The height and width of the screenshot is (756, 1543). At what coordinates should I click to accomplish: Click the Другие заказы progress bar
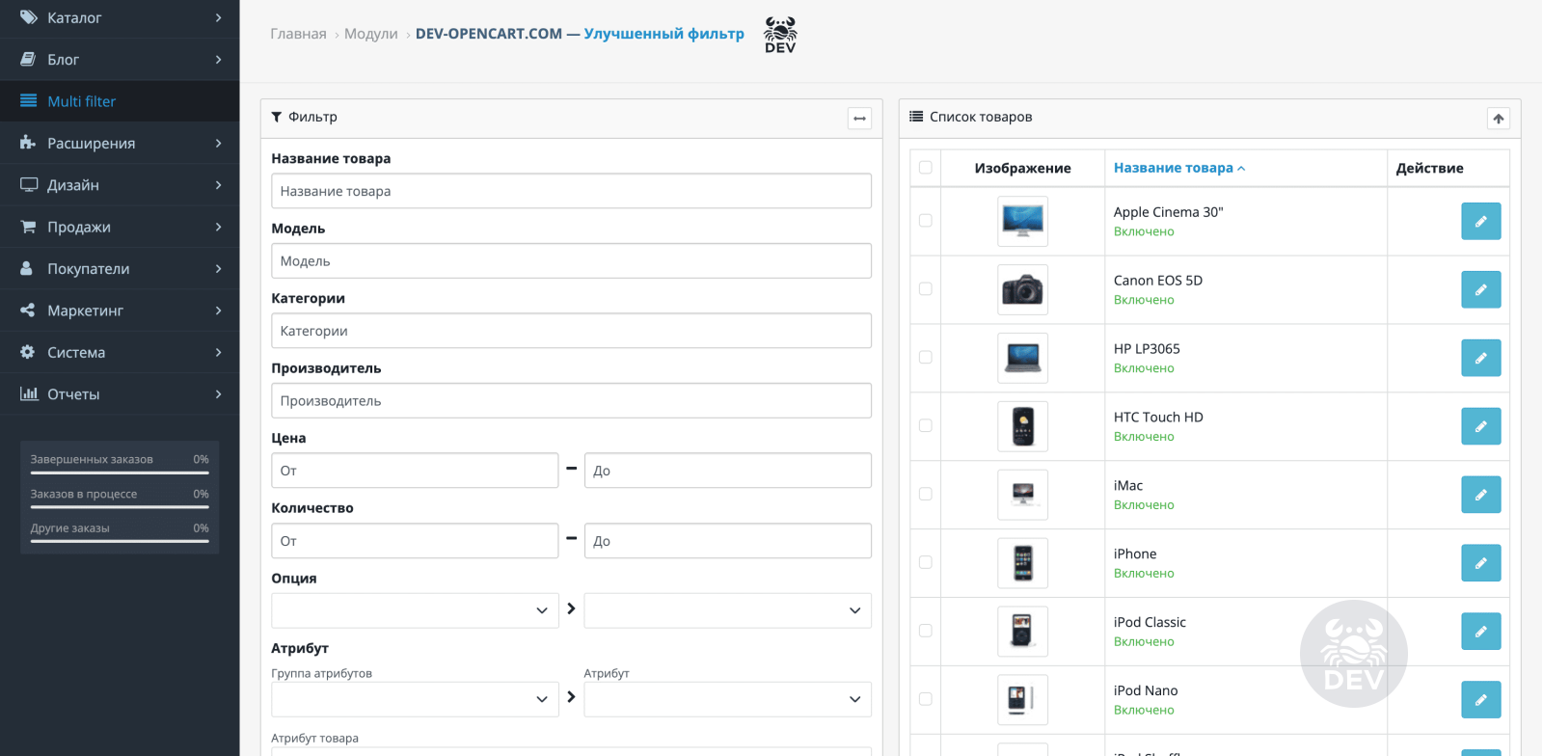pyautogui.click(x=120, y=541)
